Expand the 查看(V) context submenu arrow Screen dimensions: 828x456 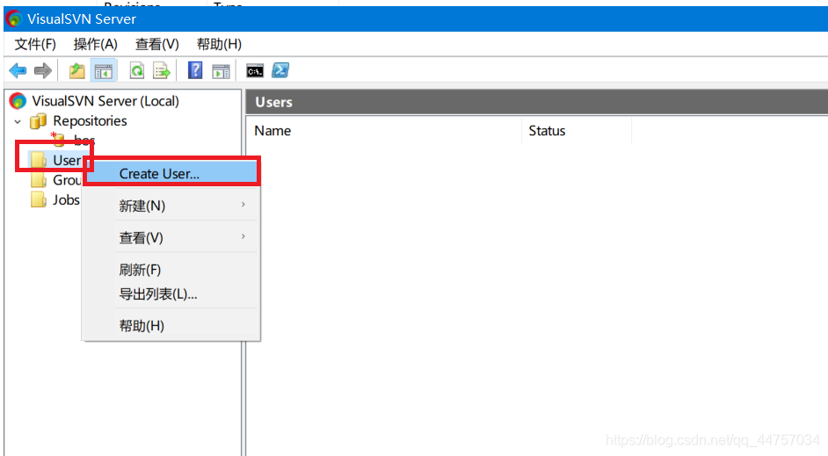tap(243, 236)
